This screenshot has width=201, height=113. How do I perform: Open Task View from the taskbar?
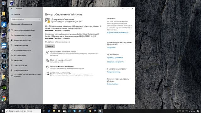click(x=44, y=111)
